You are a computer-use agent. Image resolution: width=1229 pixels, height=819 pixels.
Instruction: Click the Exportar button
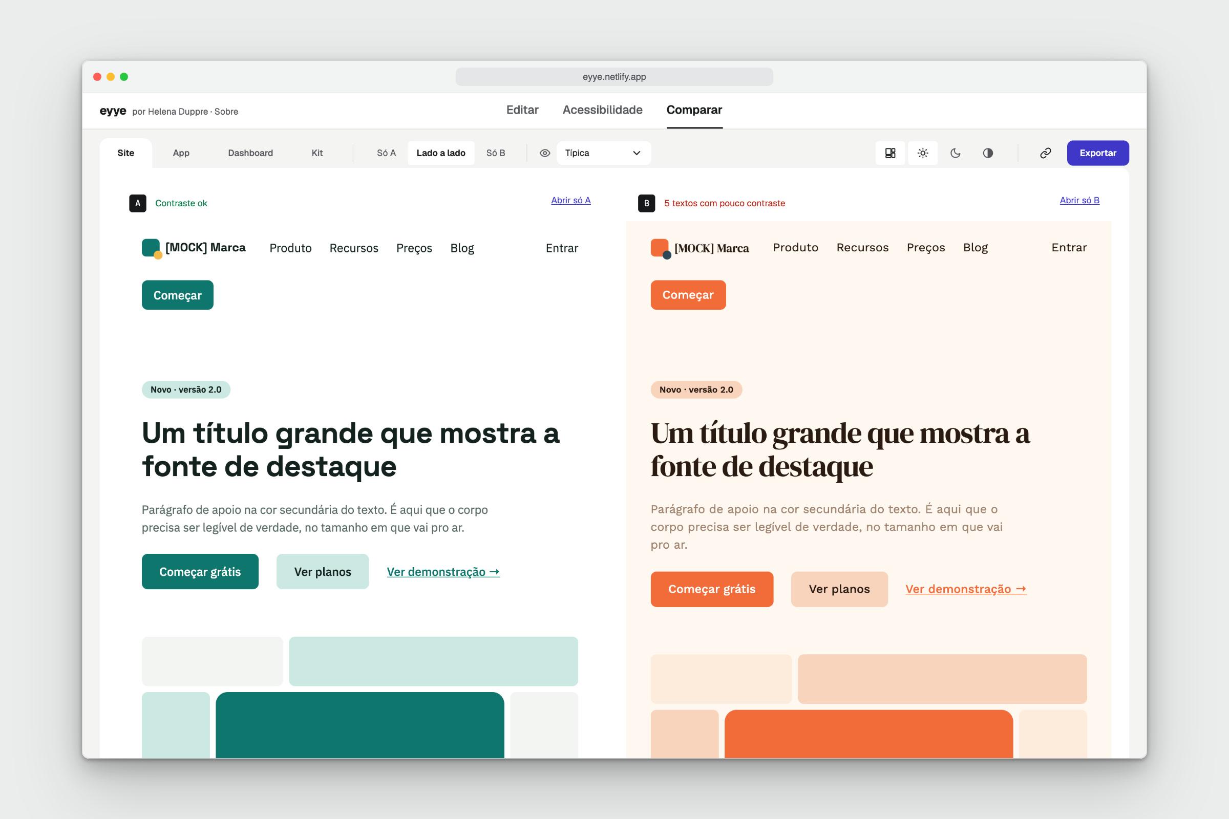(1097, 153)
